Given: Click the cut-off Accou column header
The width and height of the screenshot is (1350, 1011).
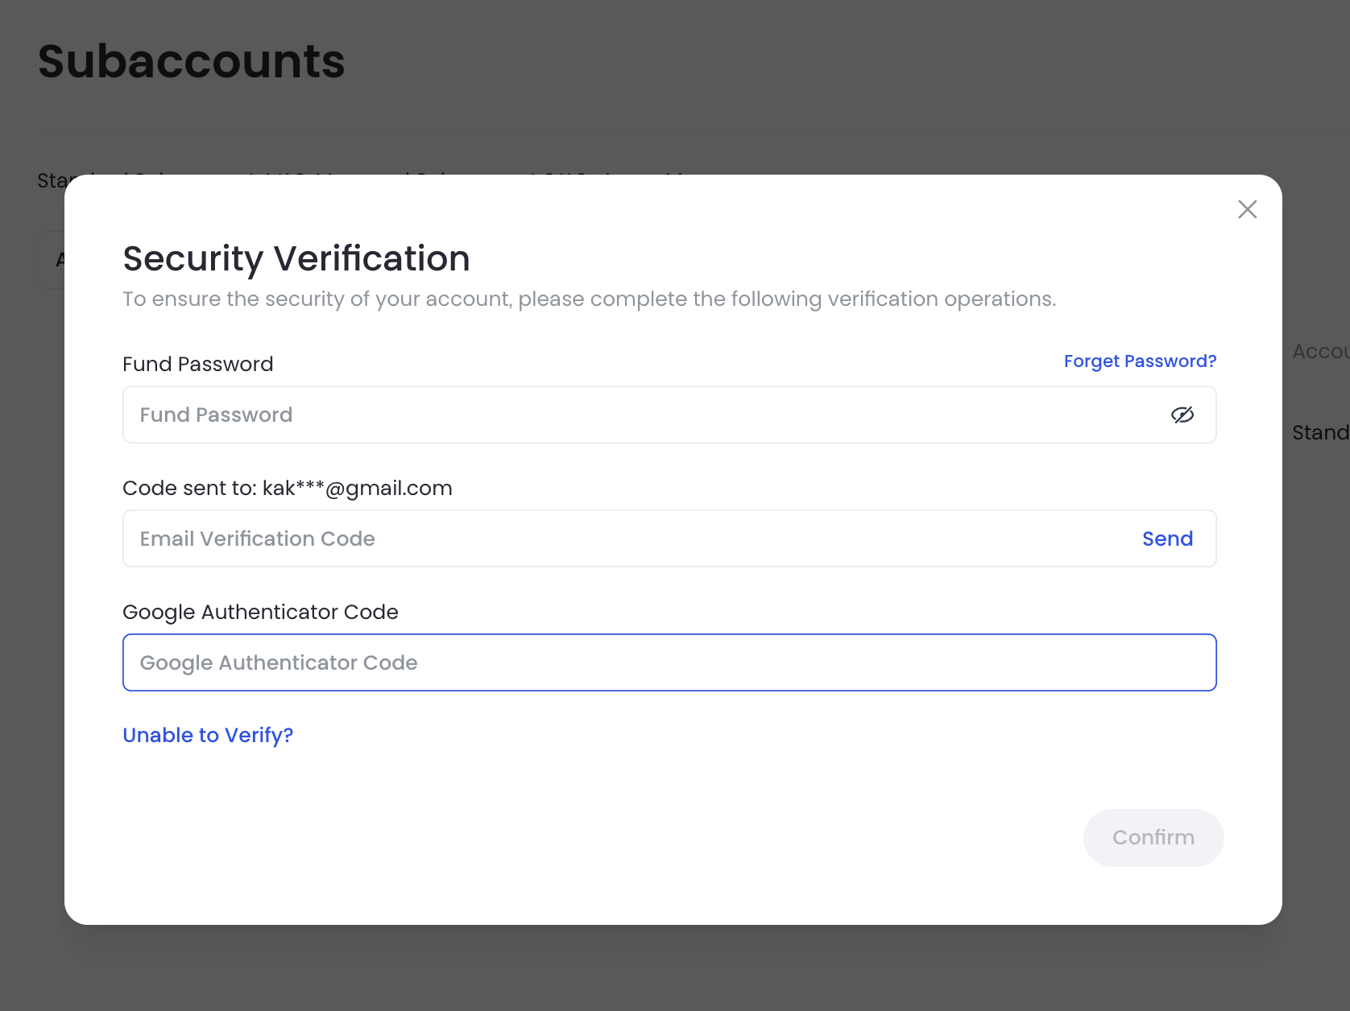Looking at the screenshot, I should point(1319,351).
